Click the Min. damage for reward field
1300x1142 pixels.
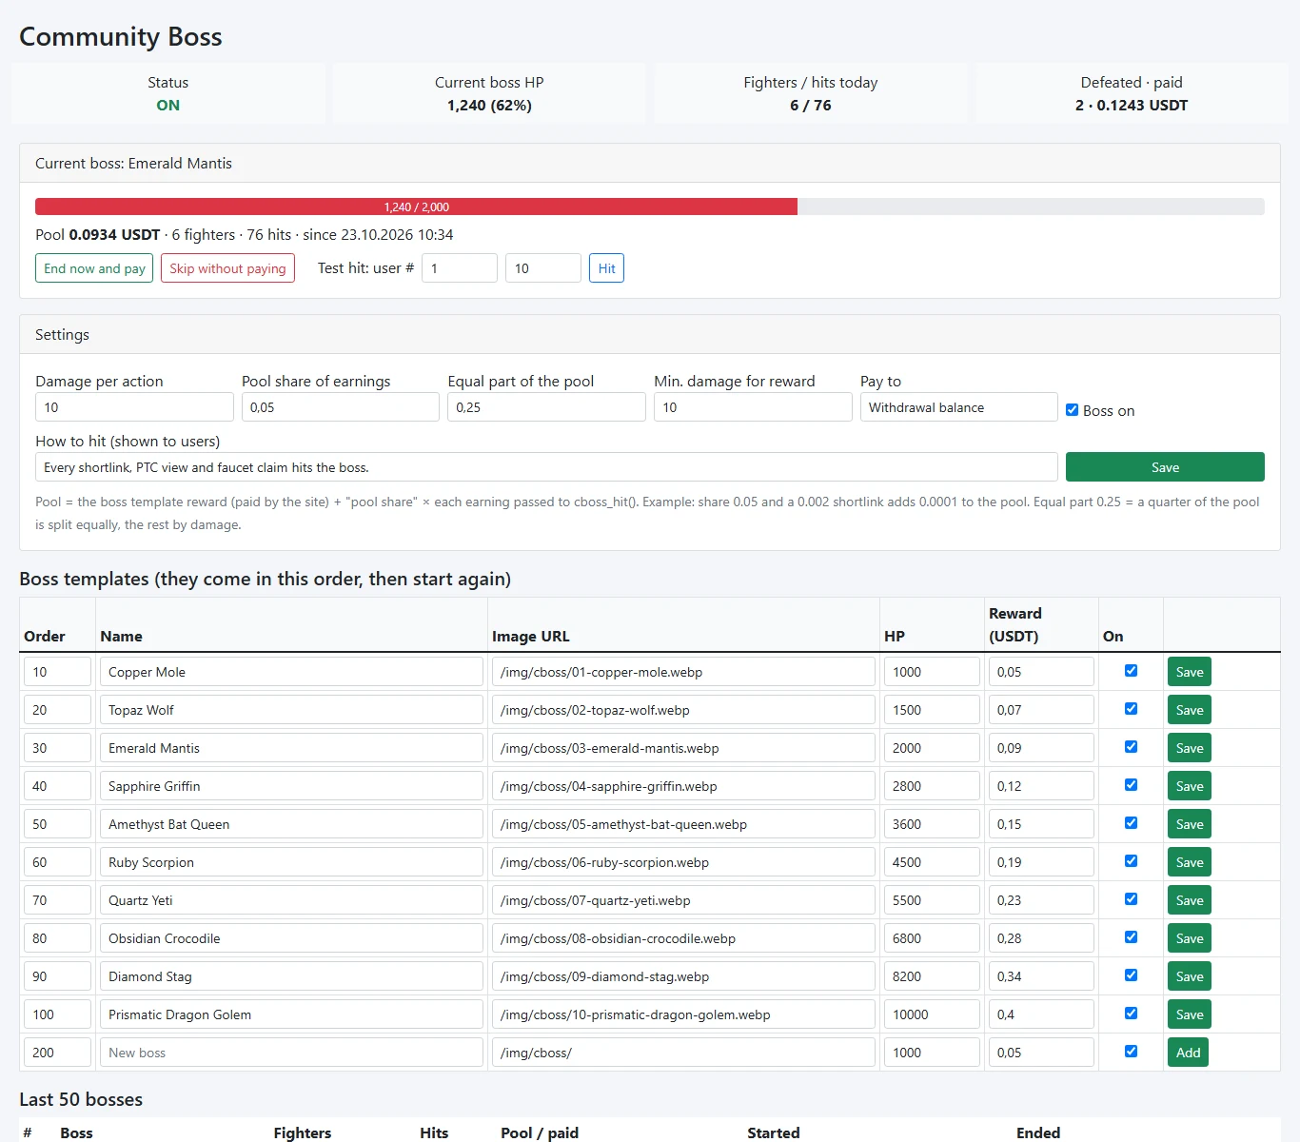coord(753,407)
